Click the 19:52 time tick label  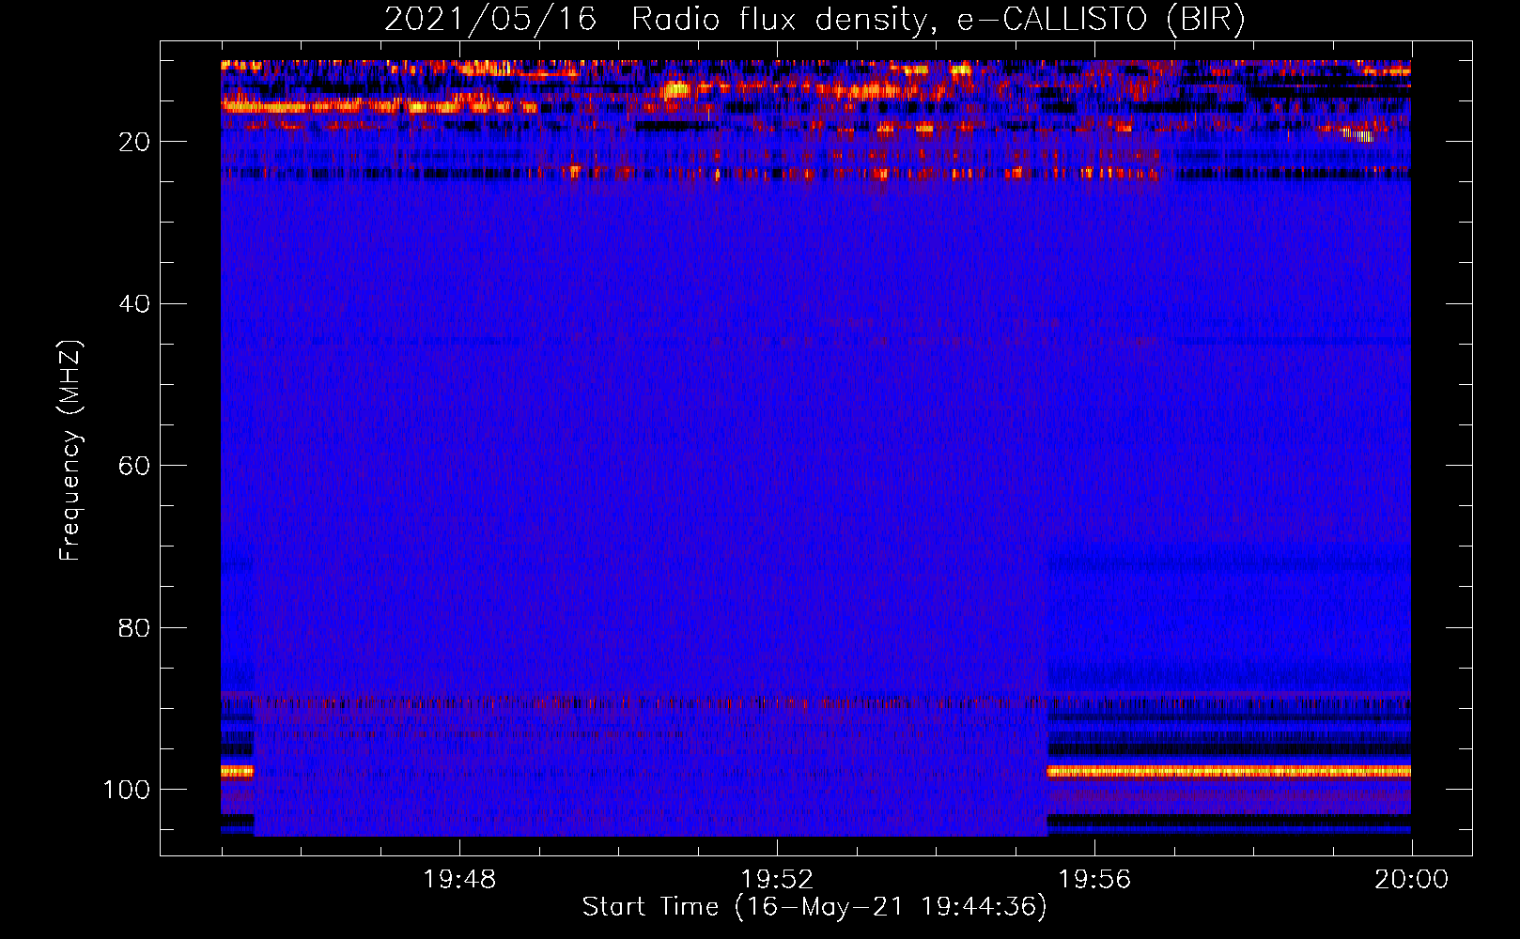tap(777, 880)
